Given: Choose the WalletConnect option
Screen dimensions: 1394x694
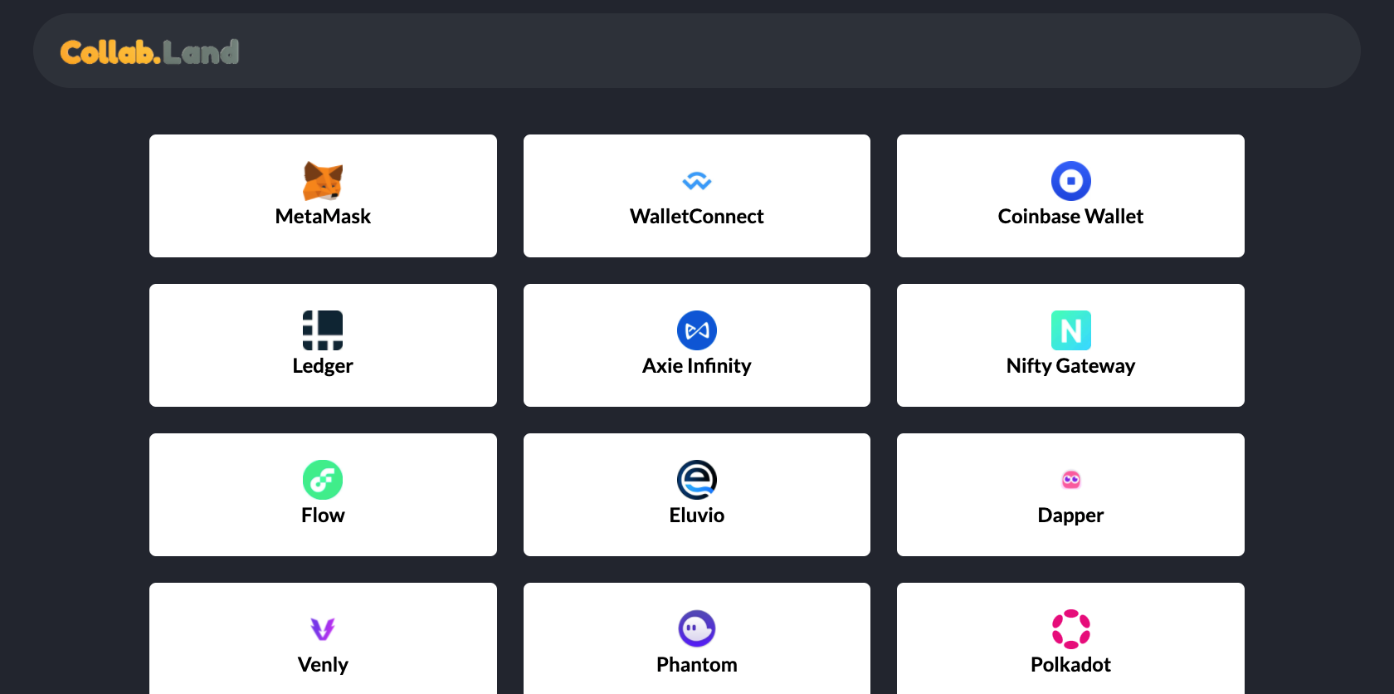Looking at the screenshot, I should pos(697,196).
